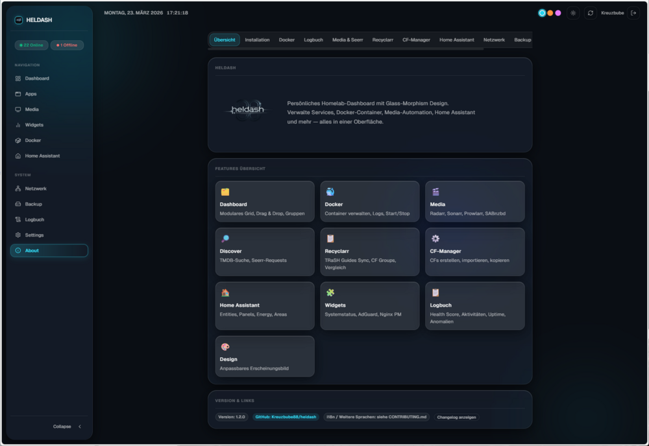This screenshot has width=649, height=446.
Task: Switch to the Installation tab
Action: [x=257, y=40]
